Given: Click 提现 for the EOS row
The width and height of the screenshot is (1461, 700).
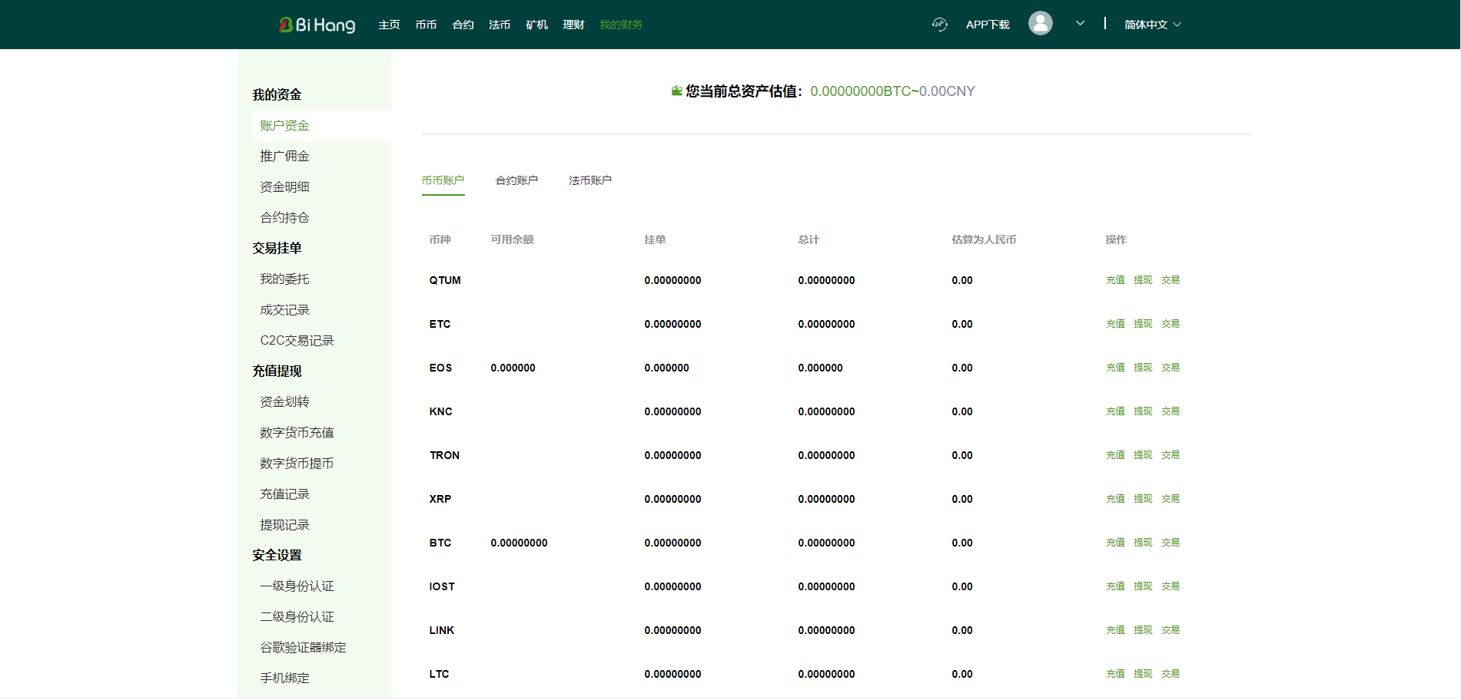Looking at the screenshot, I should tap(1143, 368).
